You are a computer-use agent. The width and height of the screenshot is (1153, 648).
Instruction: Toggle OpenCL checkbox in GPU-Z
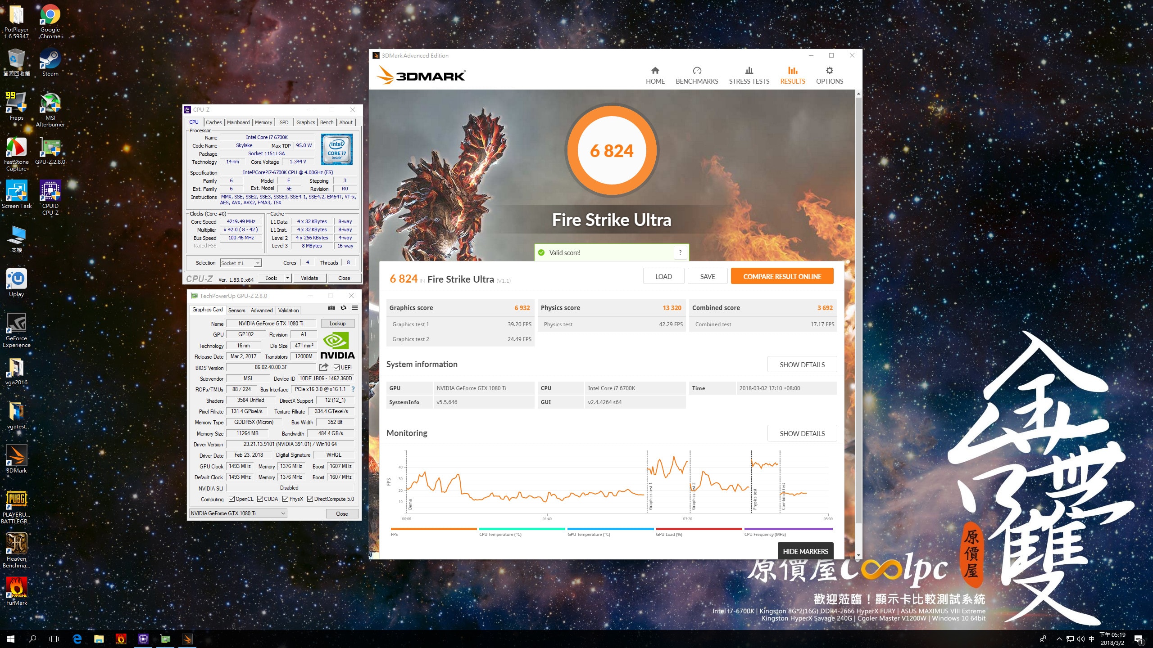pyautogui.click(x=232, y=499)
